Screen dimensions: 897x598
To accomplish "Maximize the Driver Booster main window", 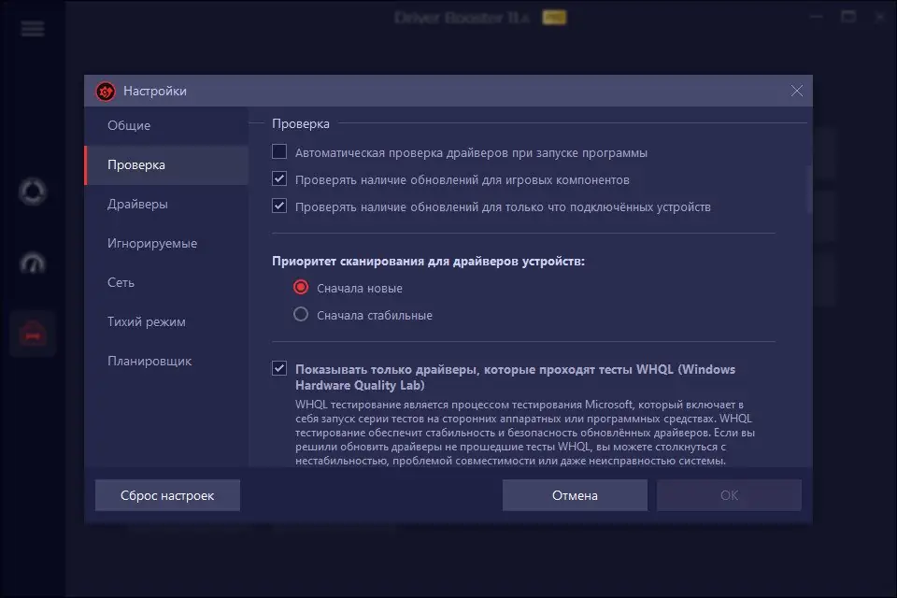I will pos(848,17).
